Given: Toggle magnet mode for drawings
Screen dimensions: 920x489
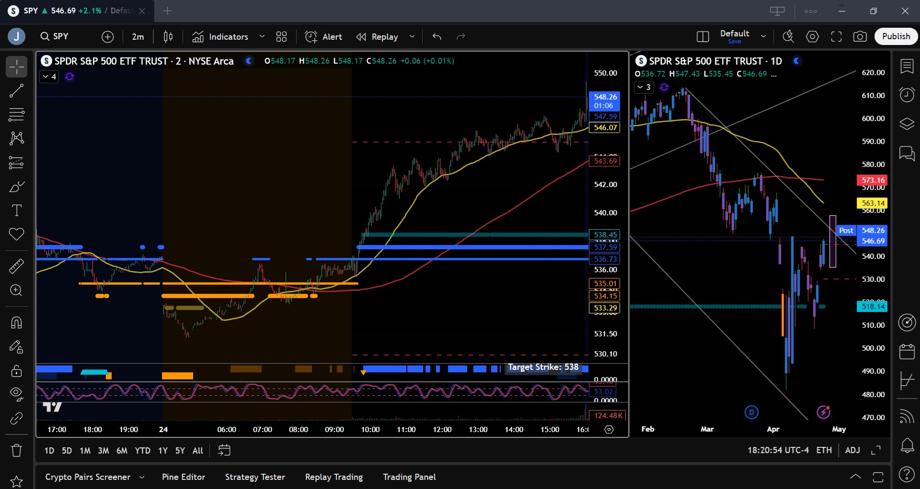Looking at the screenshot, I should (16, 323).
